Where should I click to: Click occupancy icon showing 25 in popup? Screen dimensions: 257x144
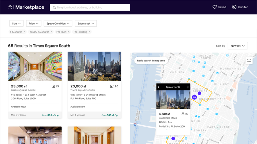coord(183,114)
